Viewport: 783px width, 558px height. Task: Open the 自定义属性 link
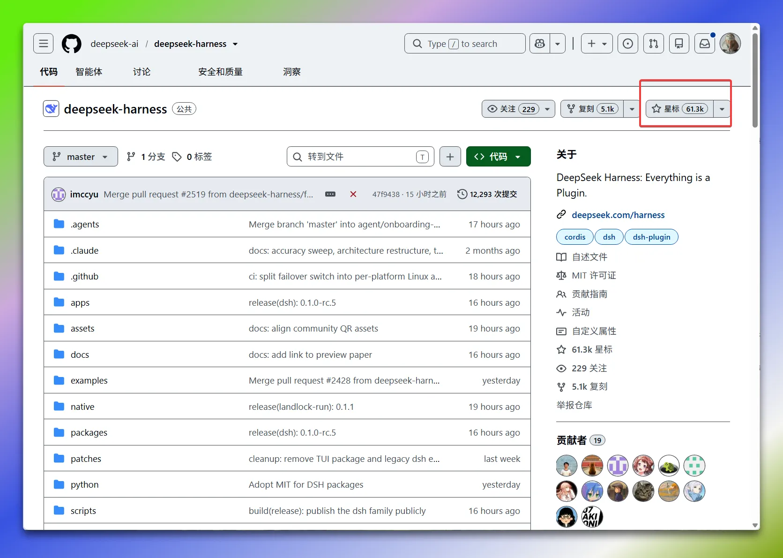coord(586,331)
